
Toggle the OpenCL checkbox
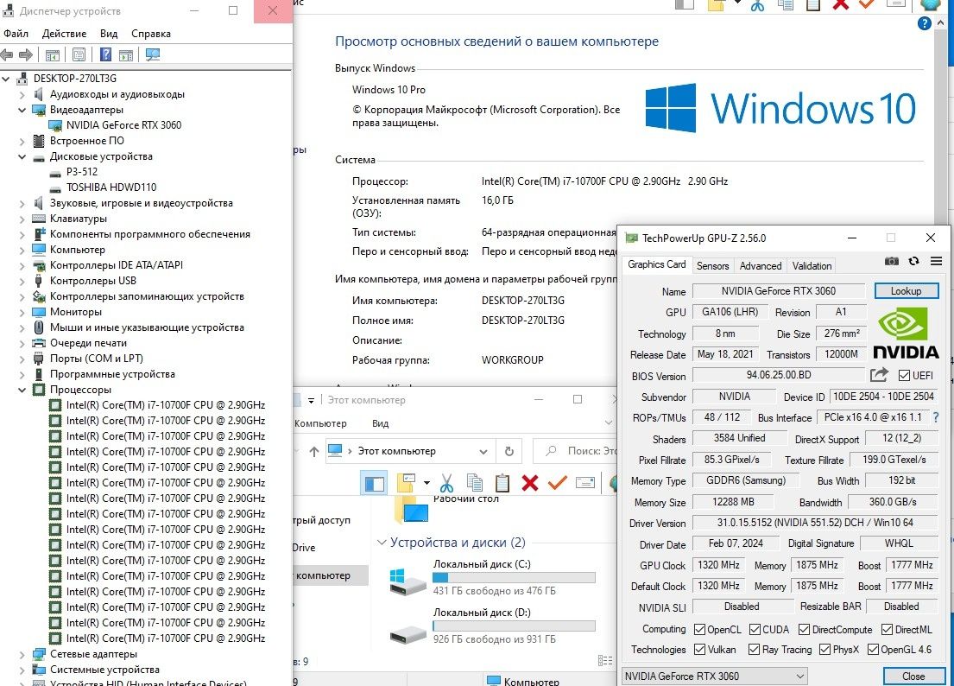(x=699, y=629)
